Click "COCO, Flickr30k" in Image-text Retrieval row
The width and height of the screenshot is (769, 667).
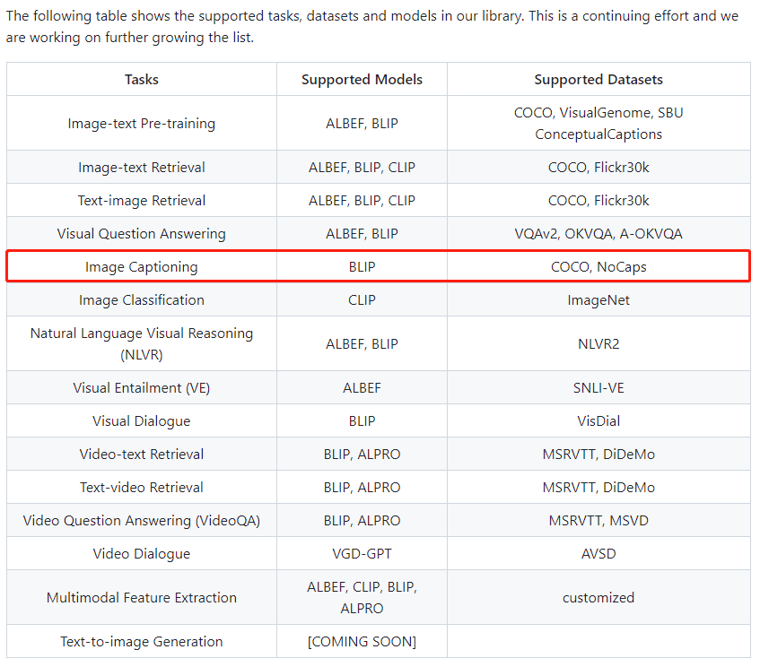pos(599,168)
